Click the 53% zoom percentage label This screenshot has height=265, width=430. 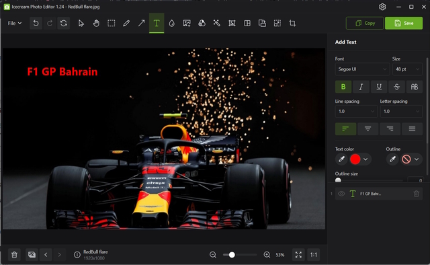click(280, 255)
